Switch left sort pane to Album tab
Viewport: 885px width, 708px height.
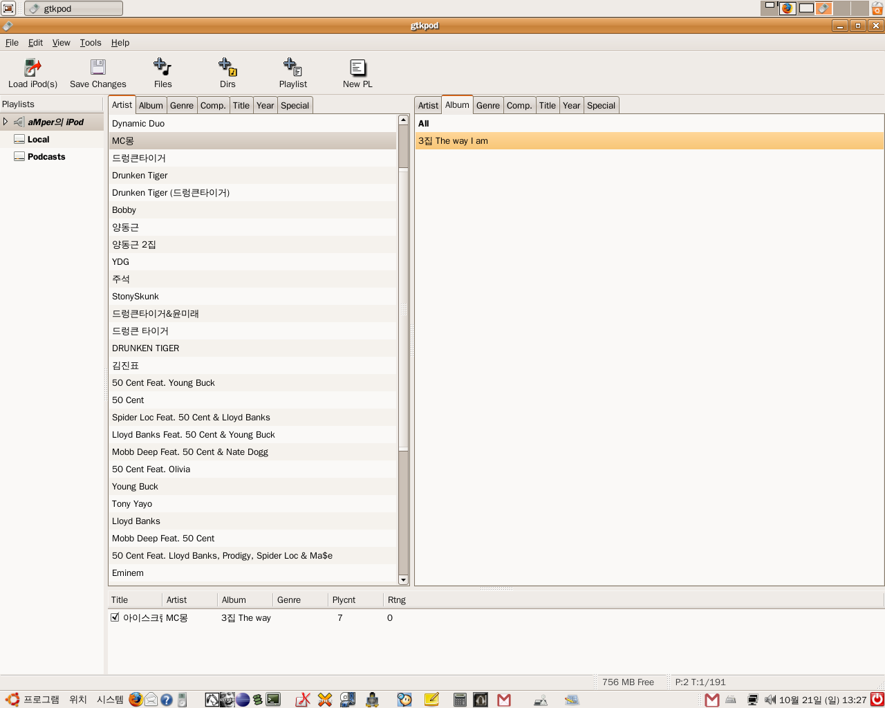click(151, 105)
